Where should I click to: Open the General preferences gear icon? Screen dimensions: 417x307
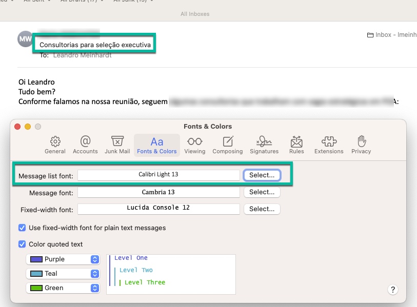click(55, 141)
